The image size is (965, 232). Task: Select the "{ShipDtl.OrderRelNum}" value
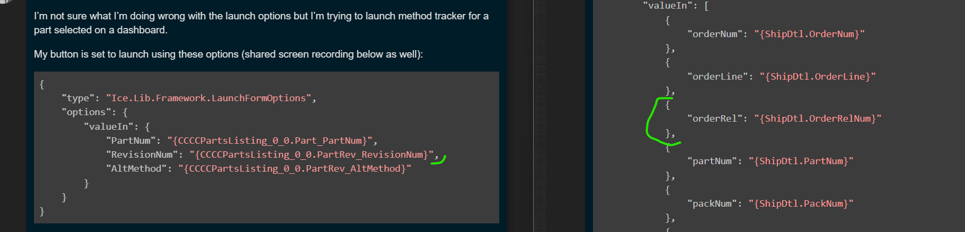tap(818, 118)
